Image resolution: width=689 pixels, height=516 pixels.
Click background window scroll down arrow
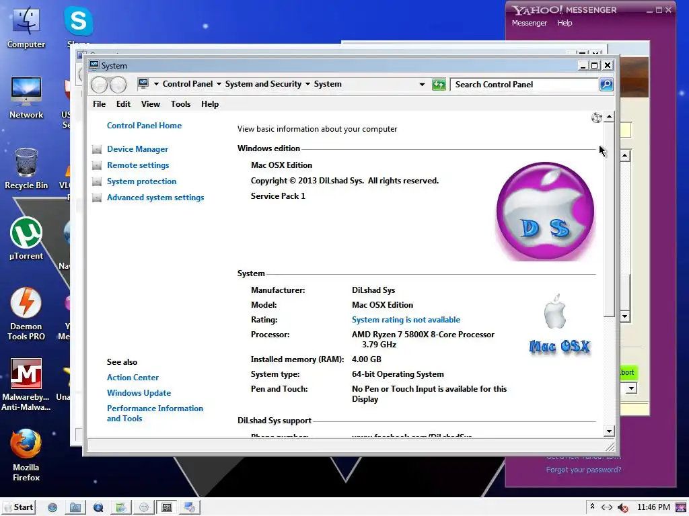point(625,316)
